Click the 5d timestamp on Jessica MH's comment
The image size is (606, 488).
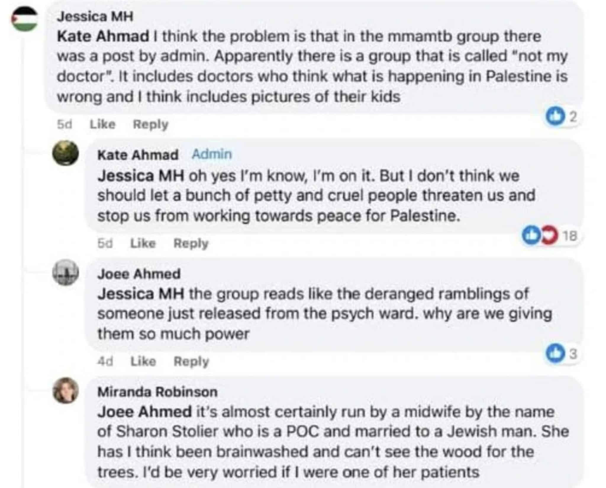pyautogui.click(x=65, y=124)
